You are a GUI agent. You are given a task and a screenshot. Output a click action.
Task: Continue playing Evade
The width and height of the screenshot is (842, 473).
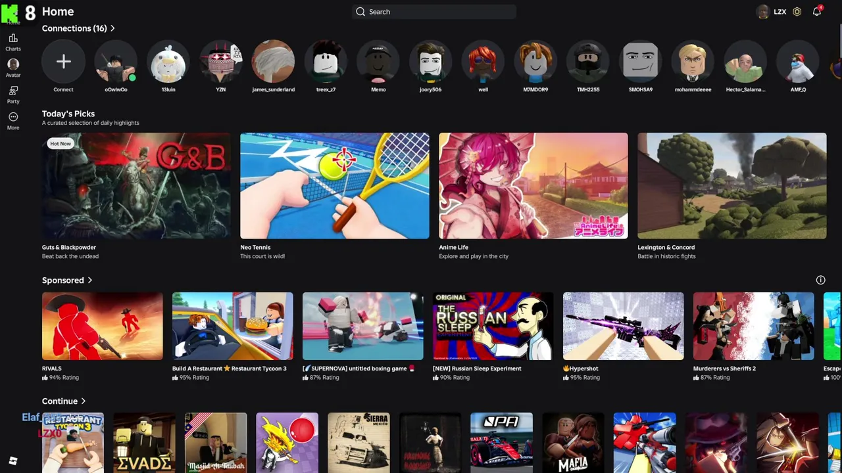tap(145, 443)
